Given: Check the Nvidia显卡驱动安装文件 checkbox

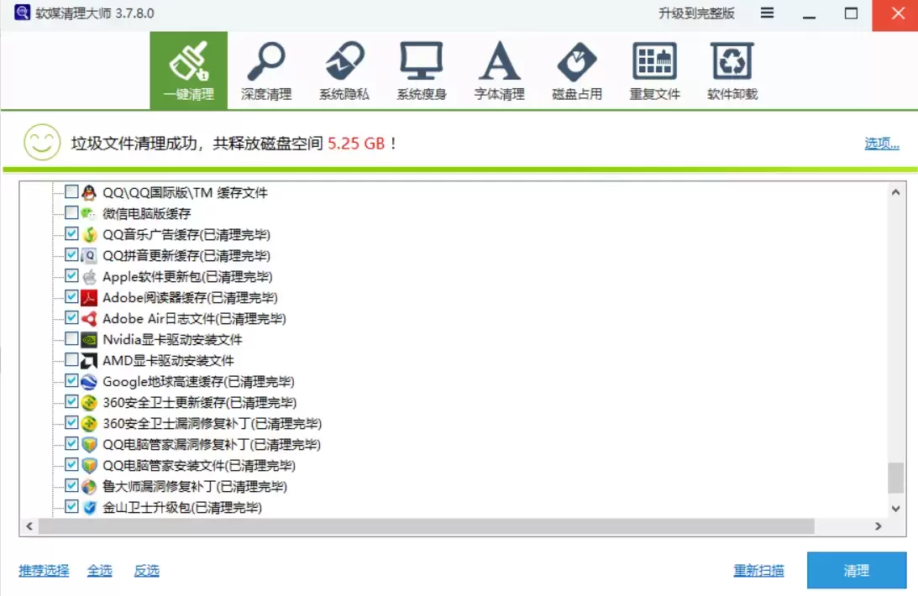Looking at the screenshot, I should (71, 338).
